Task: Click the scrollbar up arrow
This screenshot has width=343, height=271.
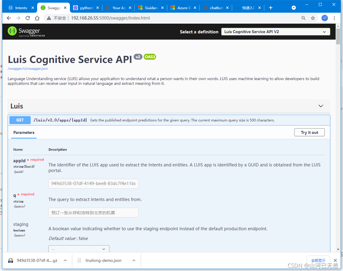Action: tap(338, 26)
